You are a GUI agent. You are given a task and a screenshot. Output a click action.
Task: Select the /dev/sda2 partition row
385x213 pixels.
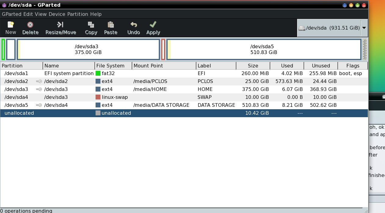click(x=184, y=81)
